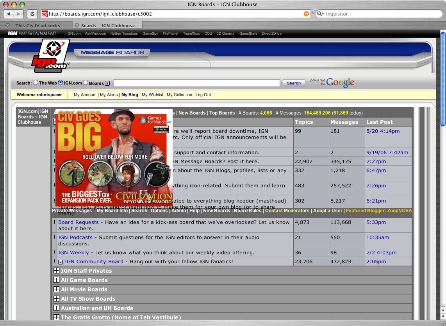Click the blue vertical scrollbar thumb

pos(443,79)
